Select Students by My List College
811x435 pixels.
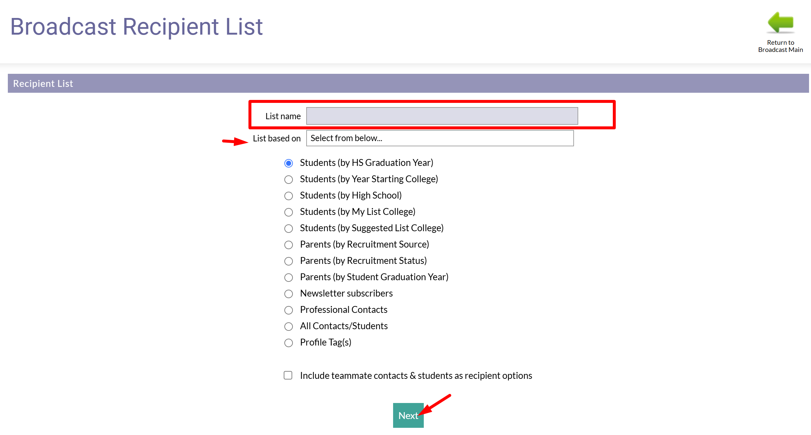pos(289,212)
